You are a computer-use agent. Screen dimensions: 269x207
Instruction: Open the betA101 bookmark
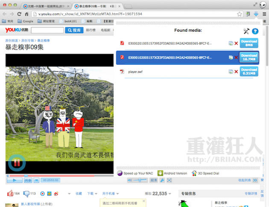pyautogui.click(x=68, y=21)
